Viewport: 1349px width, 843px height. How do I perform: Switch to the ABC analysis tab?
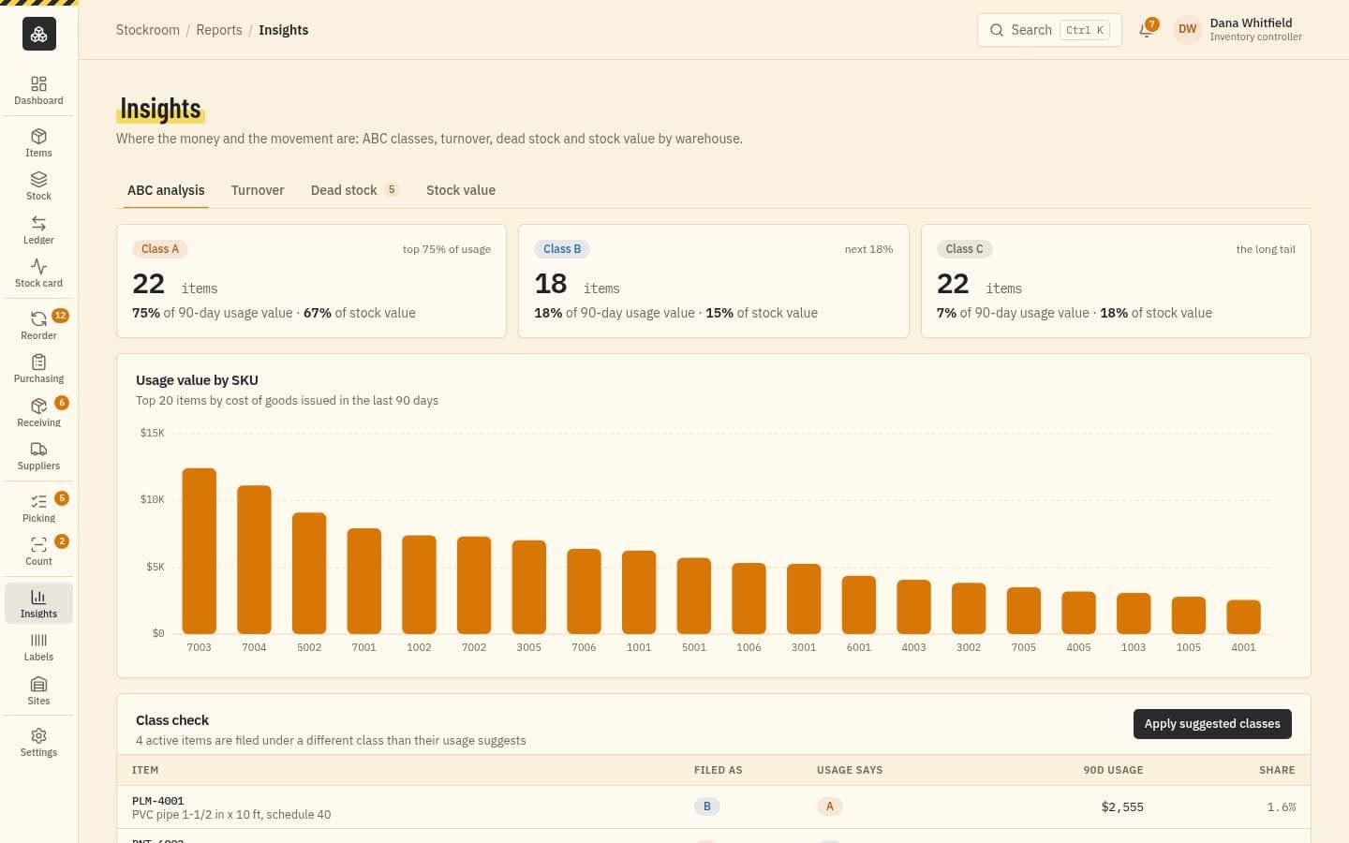point(166,190)
